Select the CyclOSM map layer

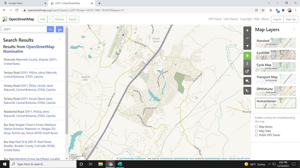click(x=276, y=55)
